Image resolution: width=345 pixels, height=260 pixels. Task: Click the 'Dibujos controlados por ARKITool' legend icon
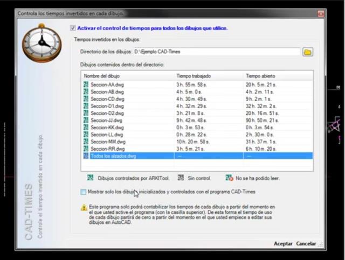tap(90, 178)
